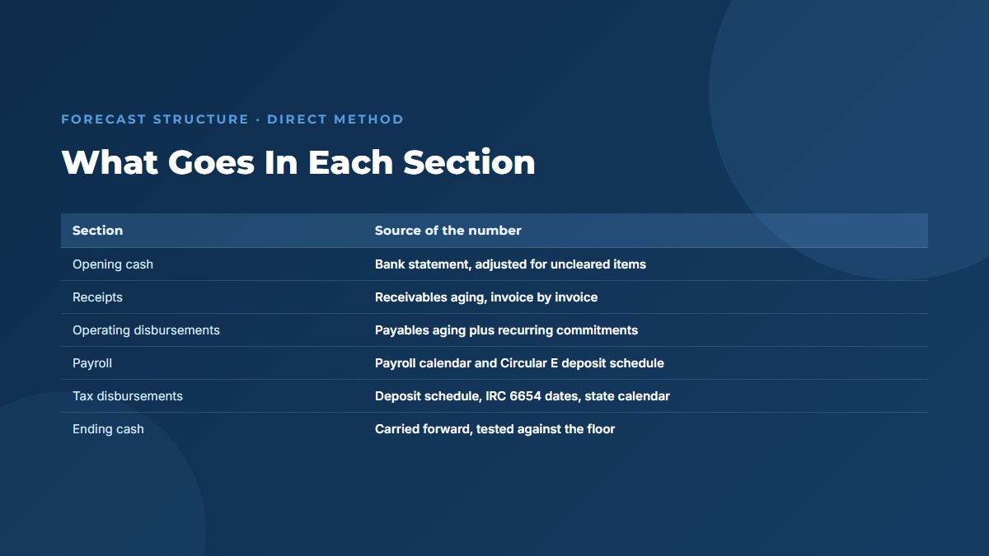Select the Ending cash row label

tap(108, 429)
